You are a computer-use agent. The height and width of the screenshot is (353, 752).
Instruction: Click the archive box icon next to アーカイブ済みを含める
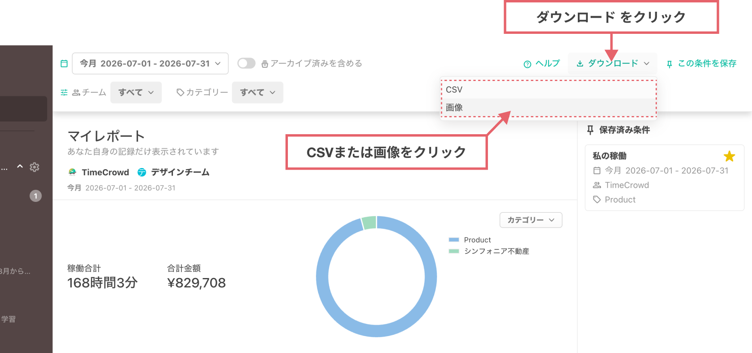coord(265,64)
